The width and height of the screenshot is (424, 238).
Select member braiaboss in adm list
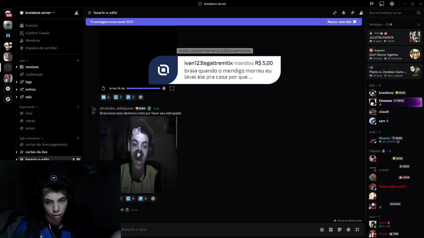coord(395,93)
